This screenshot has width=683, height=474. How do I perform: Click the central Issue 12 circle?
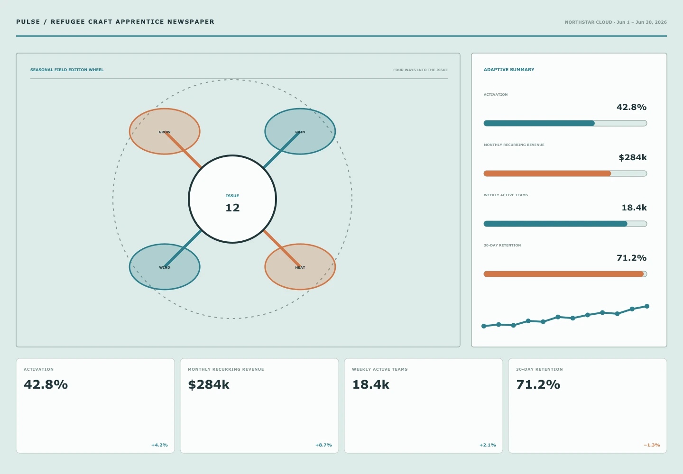click(x=232, y=199)
